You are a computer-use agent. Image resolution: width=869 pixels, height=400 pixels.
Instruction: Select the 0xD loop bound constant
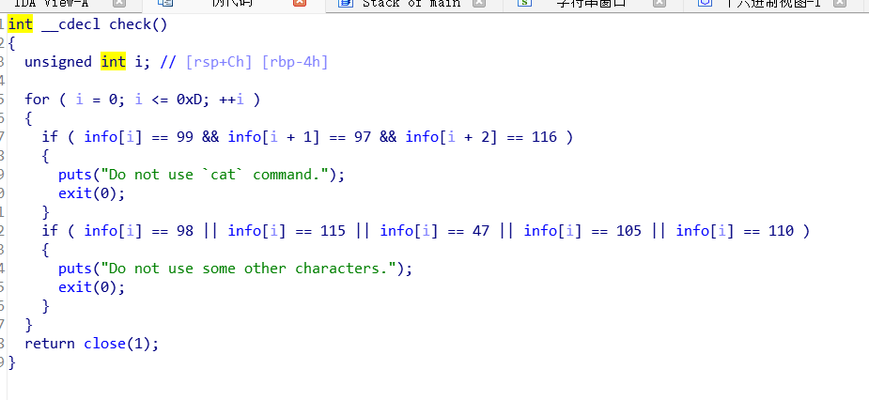coord(189,100)
